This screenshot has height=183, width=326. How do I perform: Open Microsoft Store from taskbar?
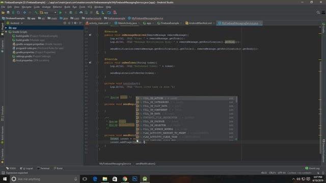(115, 179)
